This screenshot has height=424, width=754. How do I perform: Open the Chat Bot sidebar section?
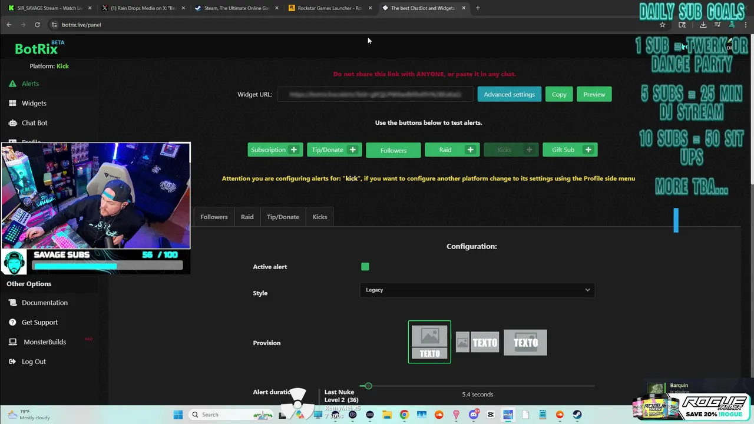28,122
